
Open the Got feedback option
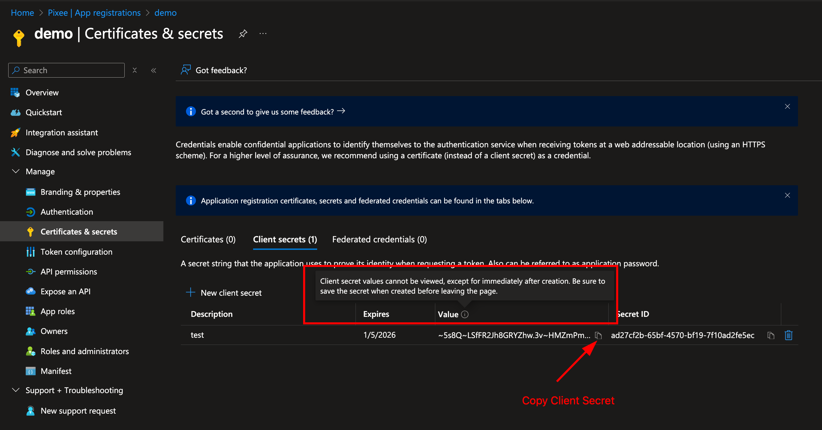[214, 70]
